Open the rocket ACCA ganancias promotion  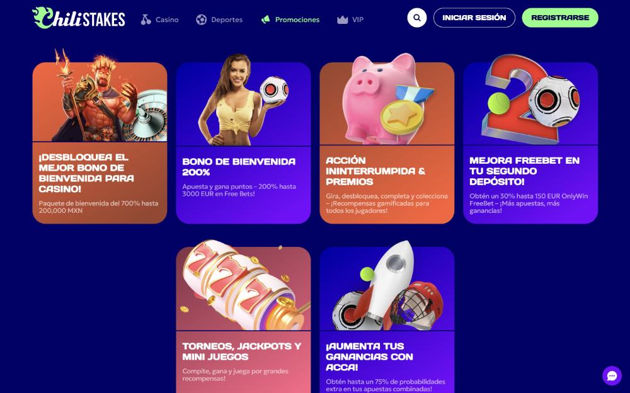[387, 320]
